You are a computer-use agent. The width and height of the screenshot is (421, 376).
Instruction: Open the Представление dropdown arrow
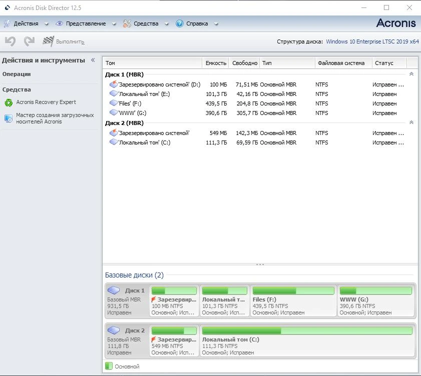click(x=114, y=24)
